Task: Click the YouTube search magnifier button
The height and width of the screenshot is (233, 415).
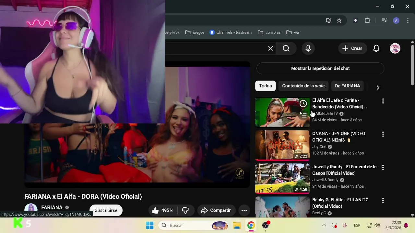Action: point(286,48)
